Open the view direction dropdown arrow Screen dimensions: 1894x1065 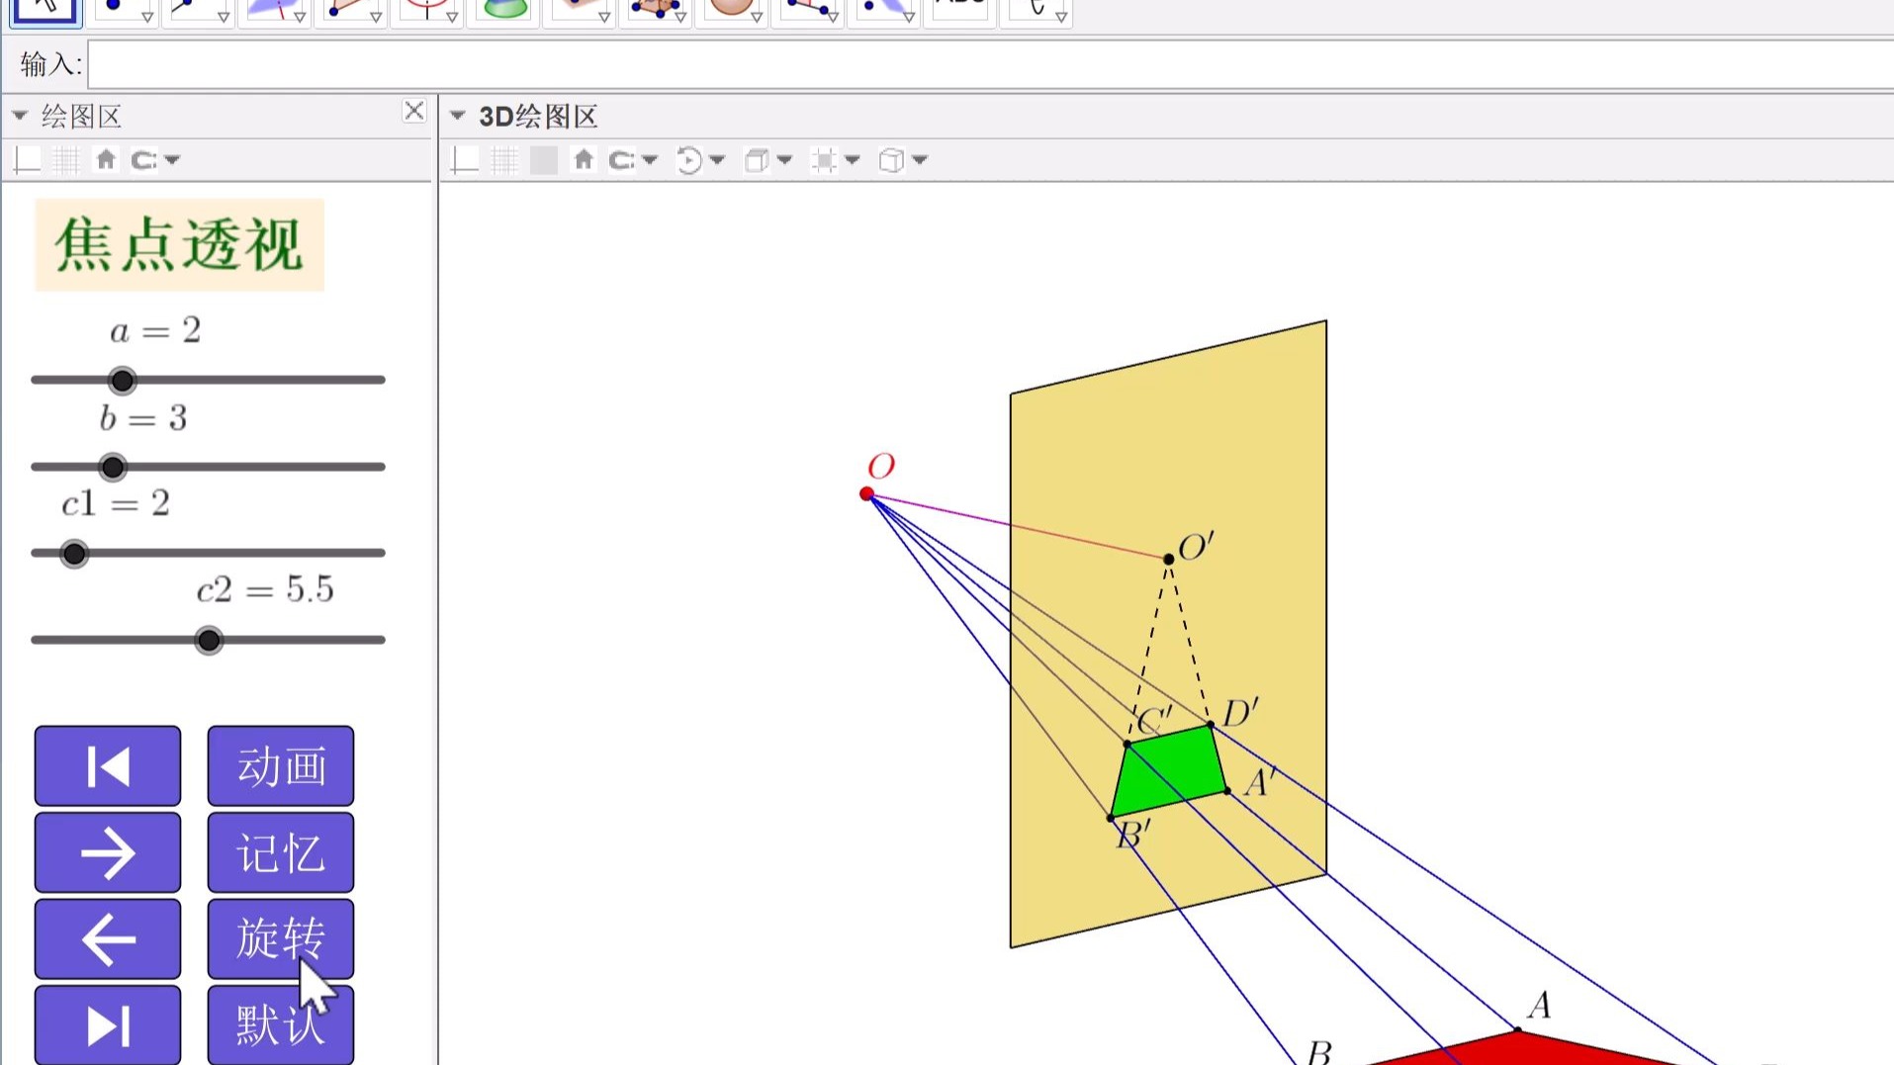785,160
